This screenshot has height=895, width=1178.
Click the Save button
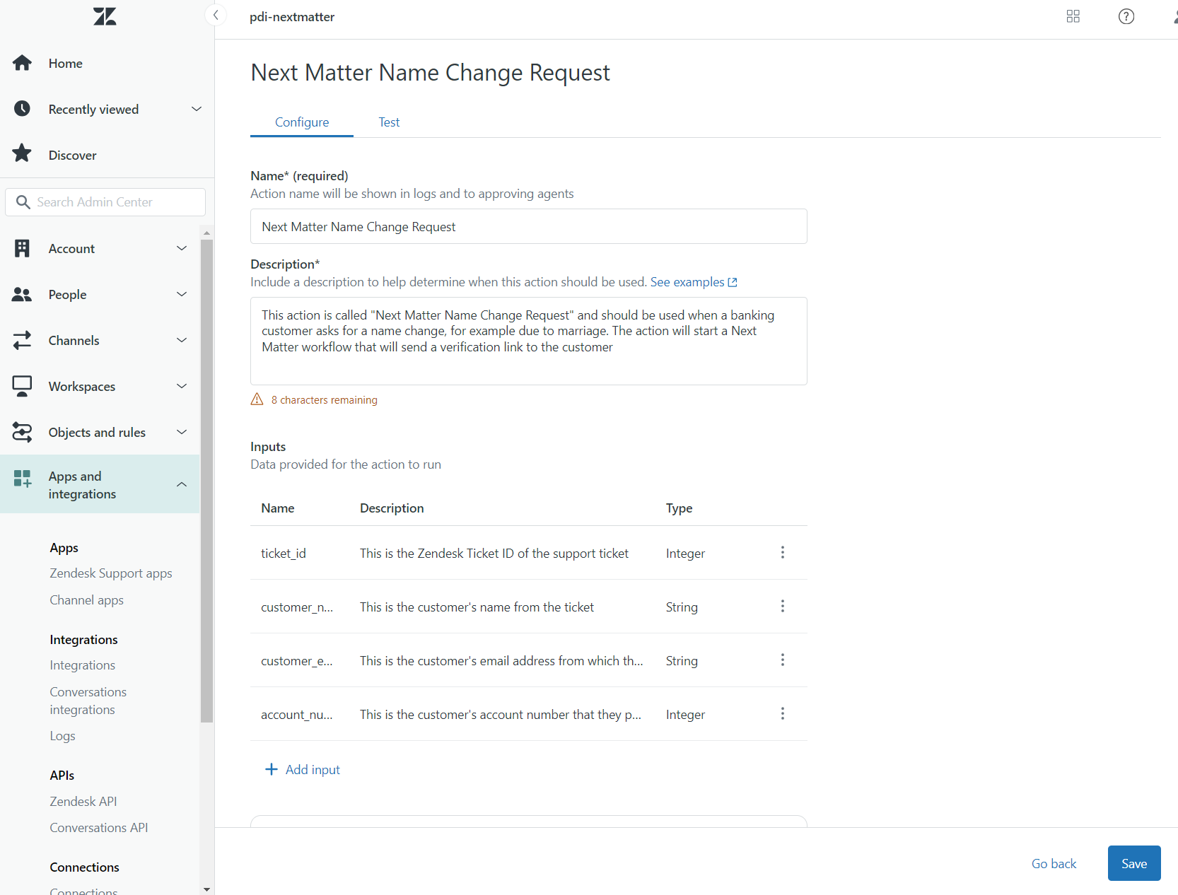tap(1133, 863)
